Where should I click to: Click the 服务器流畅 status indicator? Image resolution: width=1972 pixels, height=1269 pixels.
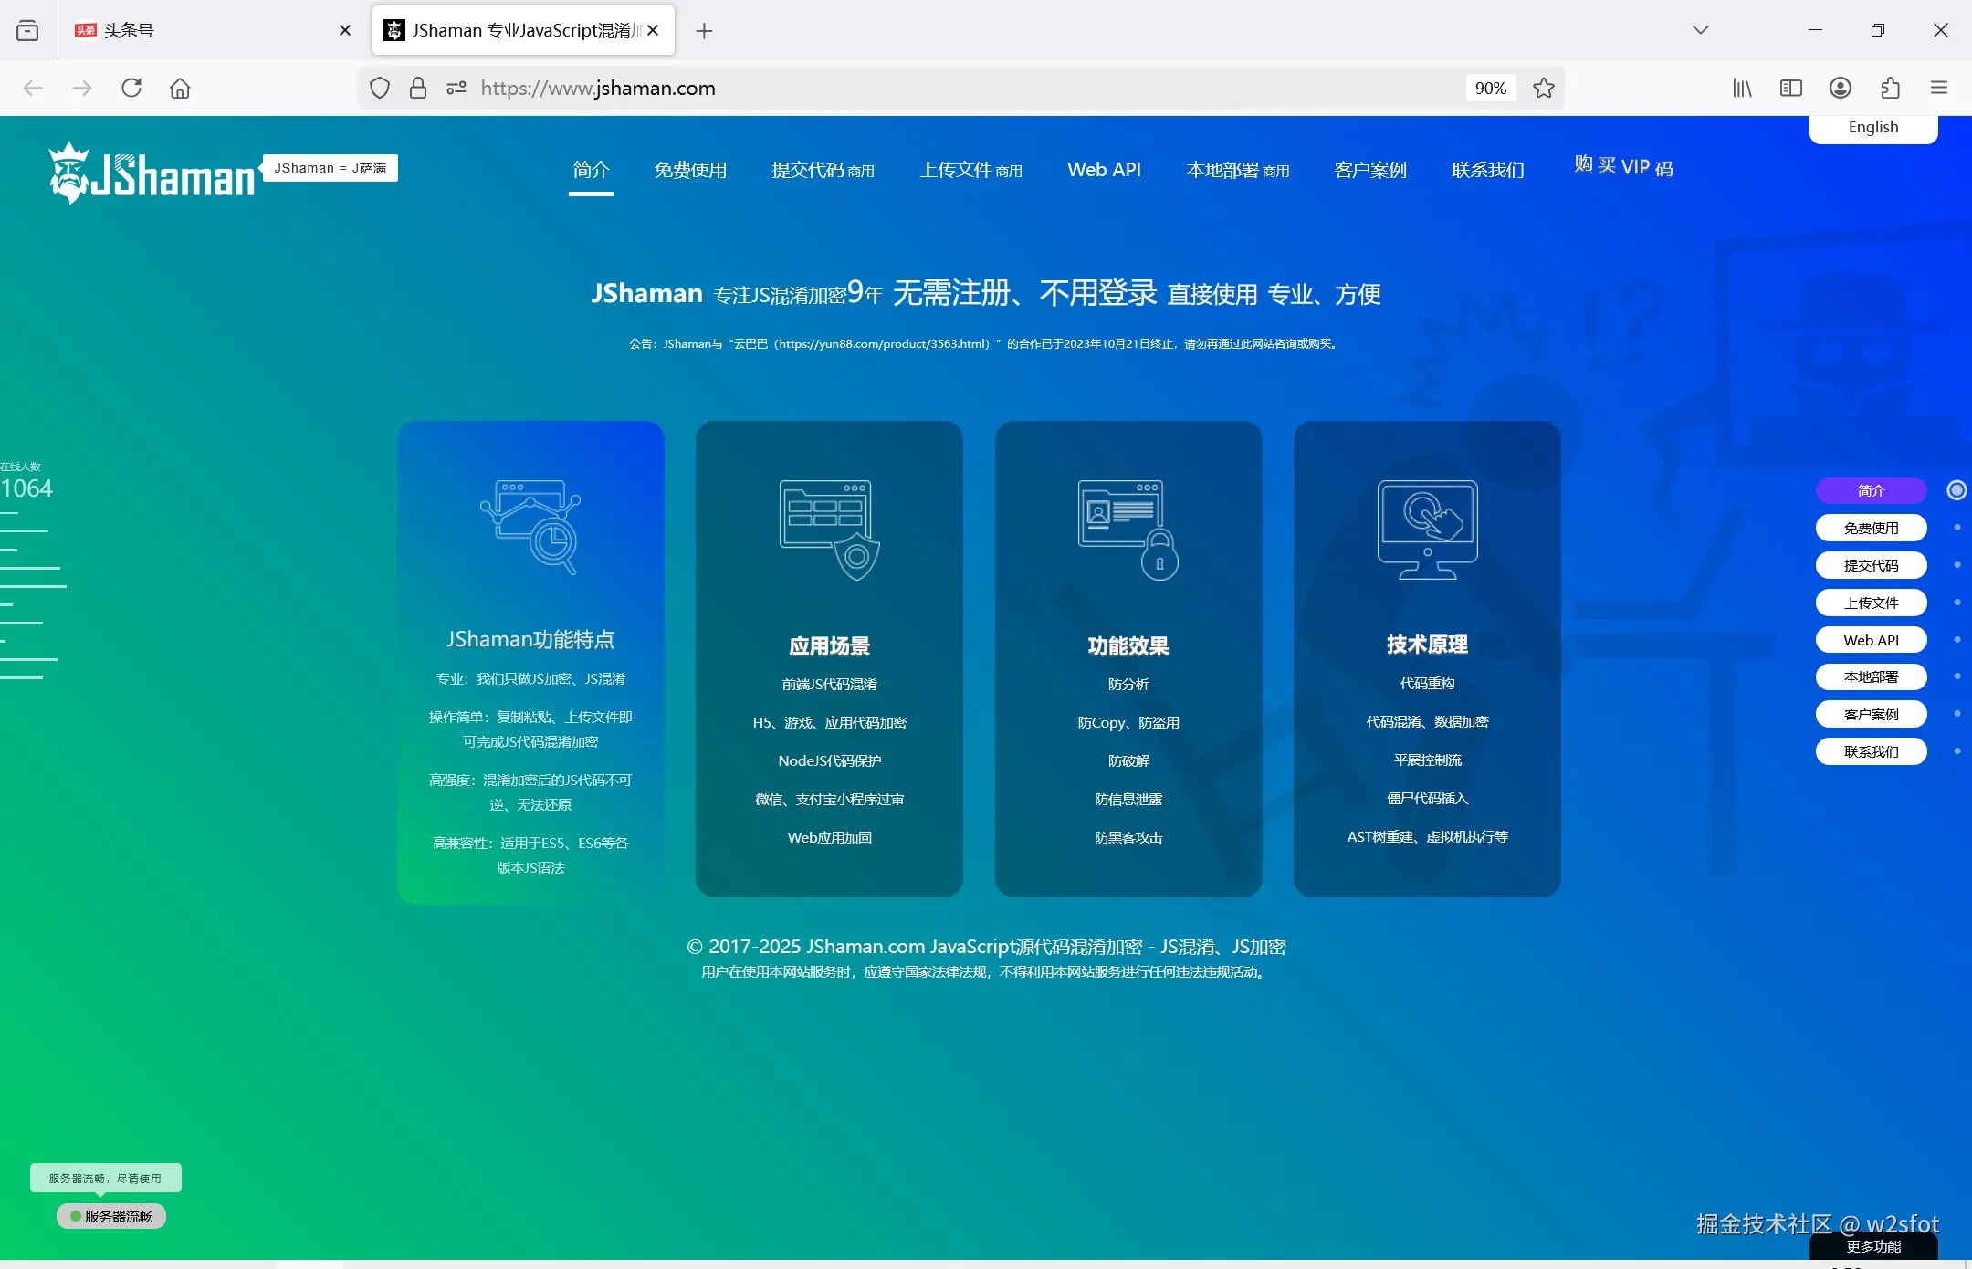point(110,1215)
